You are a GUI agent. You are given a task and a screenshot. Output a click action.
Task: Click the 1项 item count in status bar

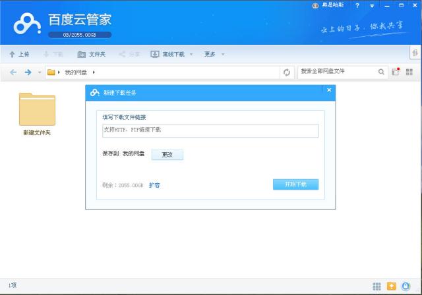12,285
